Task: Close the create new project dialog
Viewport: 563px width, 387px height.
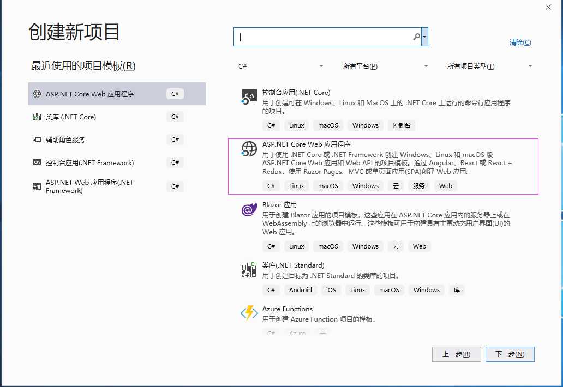Action: tap(548, 7)
